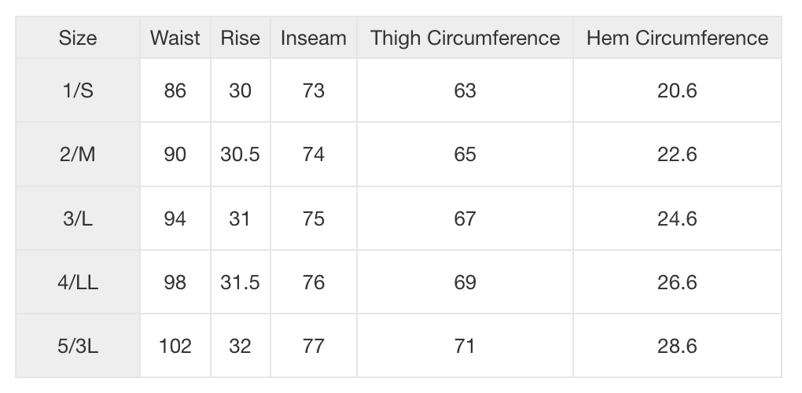Click thigh circumference value 65
The height and width of the screenshot is (393, 802).
click(465, 155)
